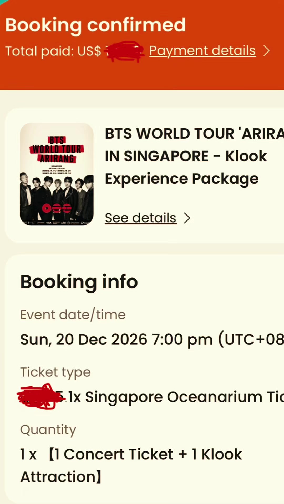Tap the chevron next to Payment details
The width and height of the screenshot is (284, 504).
click(x=267, y=51)
